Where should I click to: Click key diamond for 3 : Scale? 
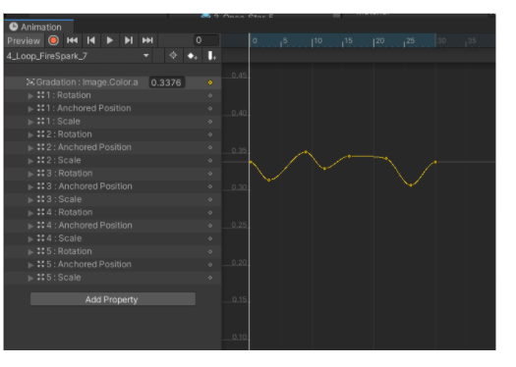pos(210,199)
